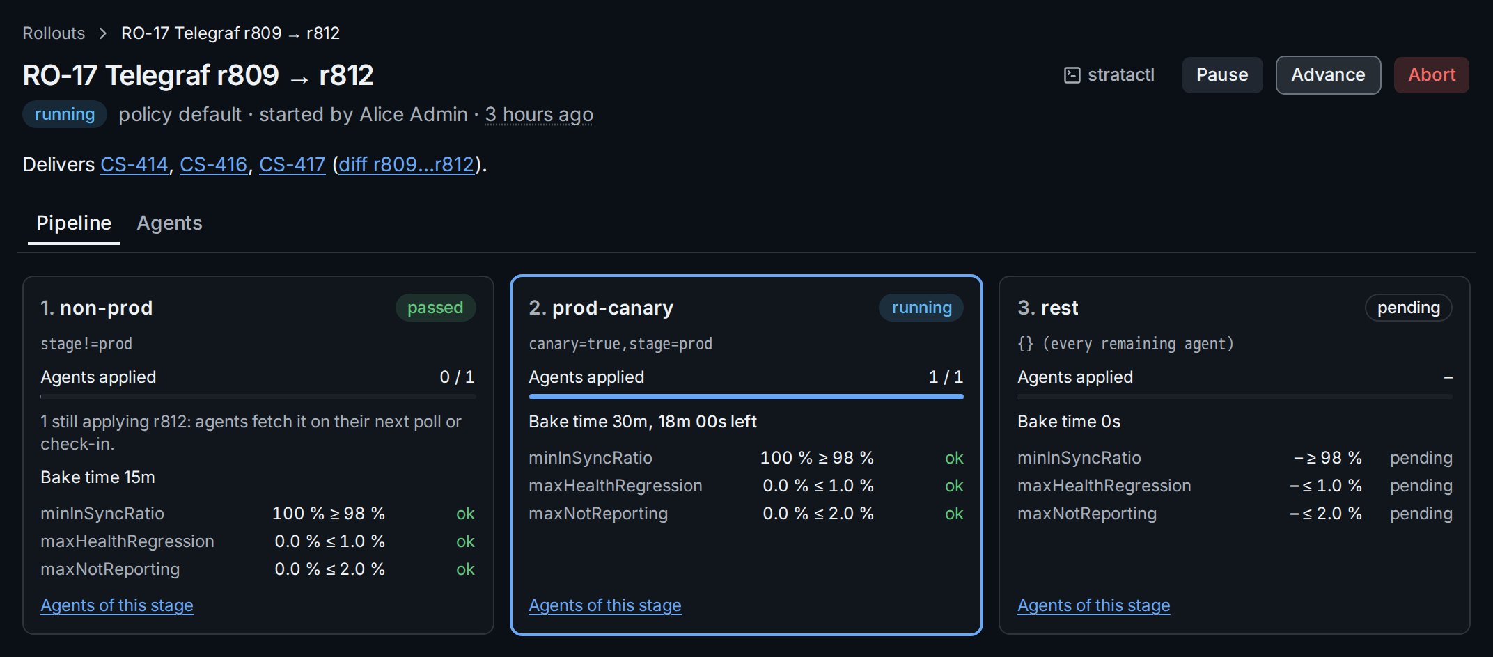View the diff r809…r812 link
Screen dimensions: 1493x657
point(407,165)
